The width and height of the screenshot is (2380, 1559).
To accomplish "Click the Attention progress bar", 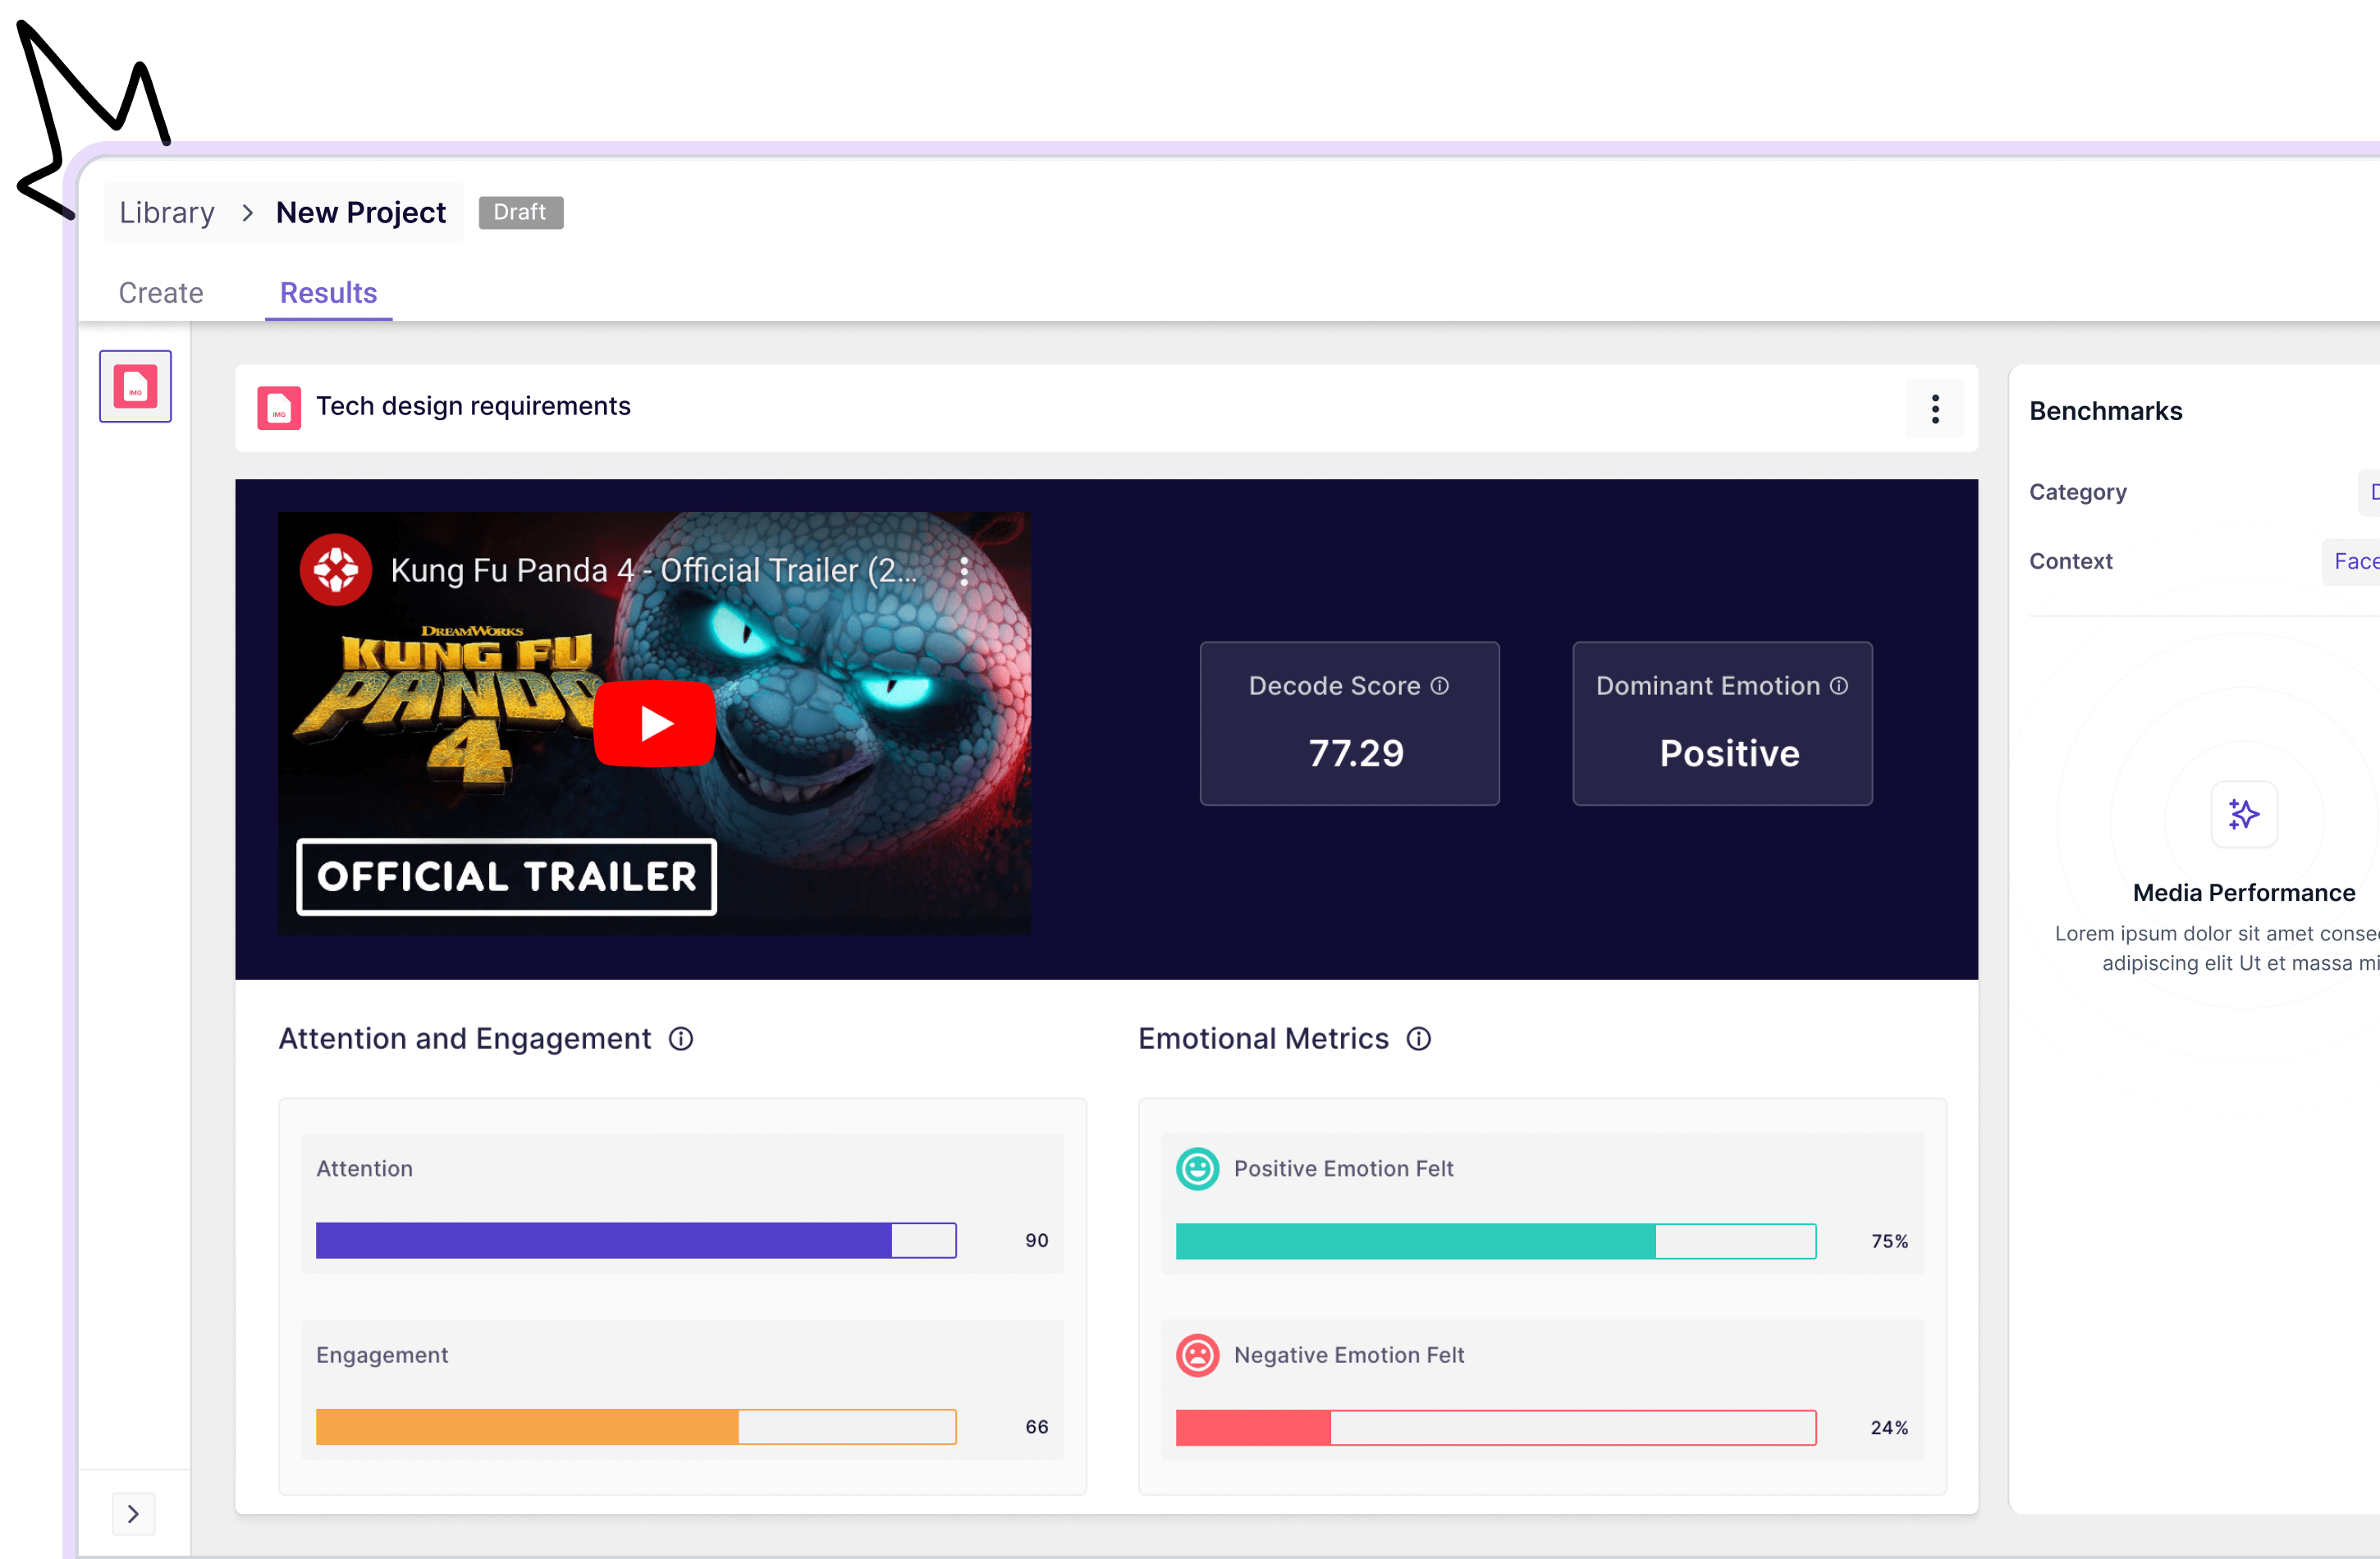I will point(636,1240).
